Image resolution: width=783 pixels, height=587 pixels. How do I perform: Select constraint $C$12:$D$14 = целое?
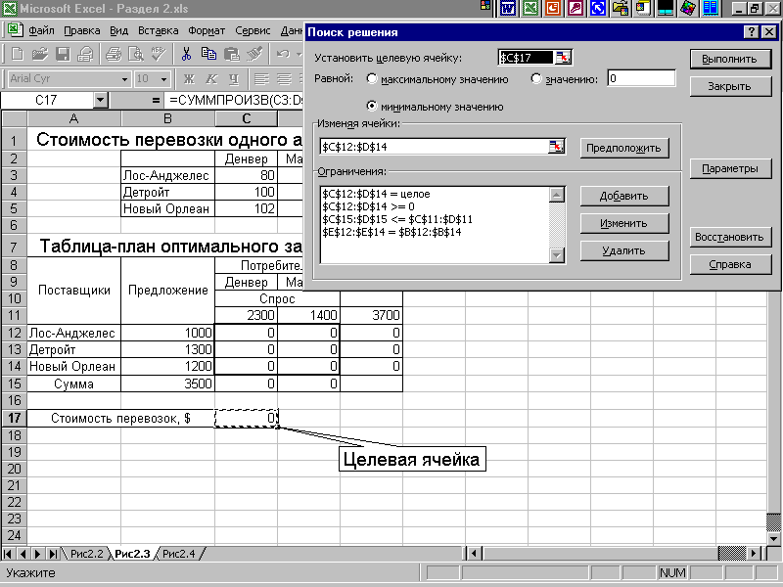[376, 194]
